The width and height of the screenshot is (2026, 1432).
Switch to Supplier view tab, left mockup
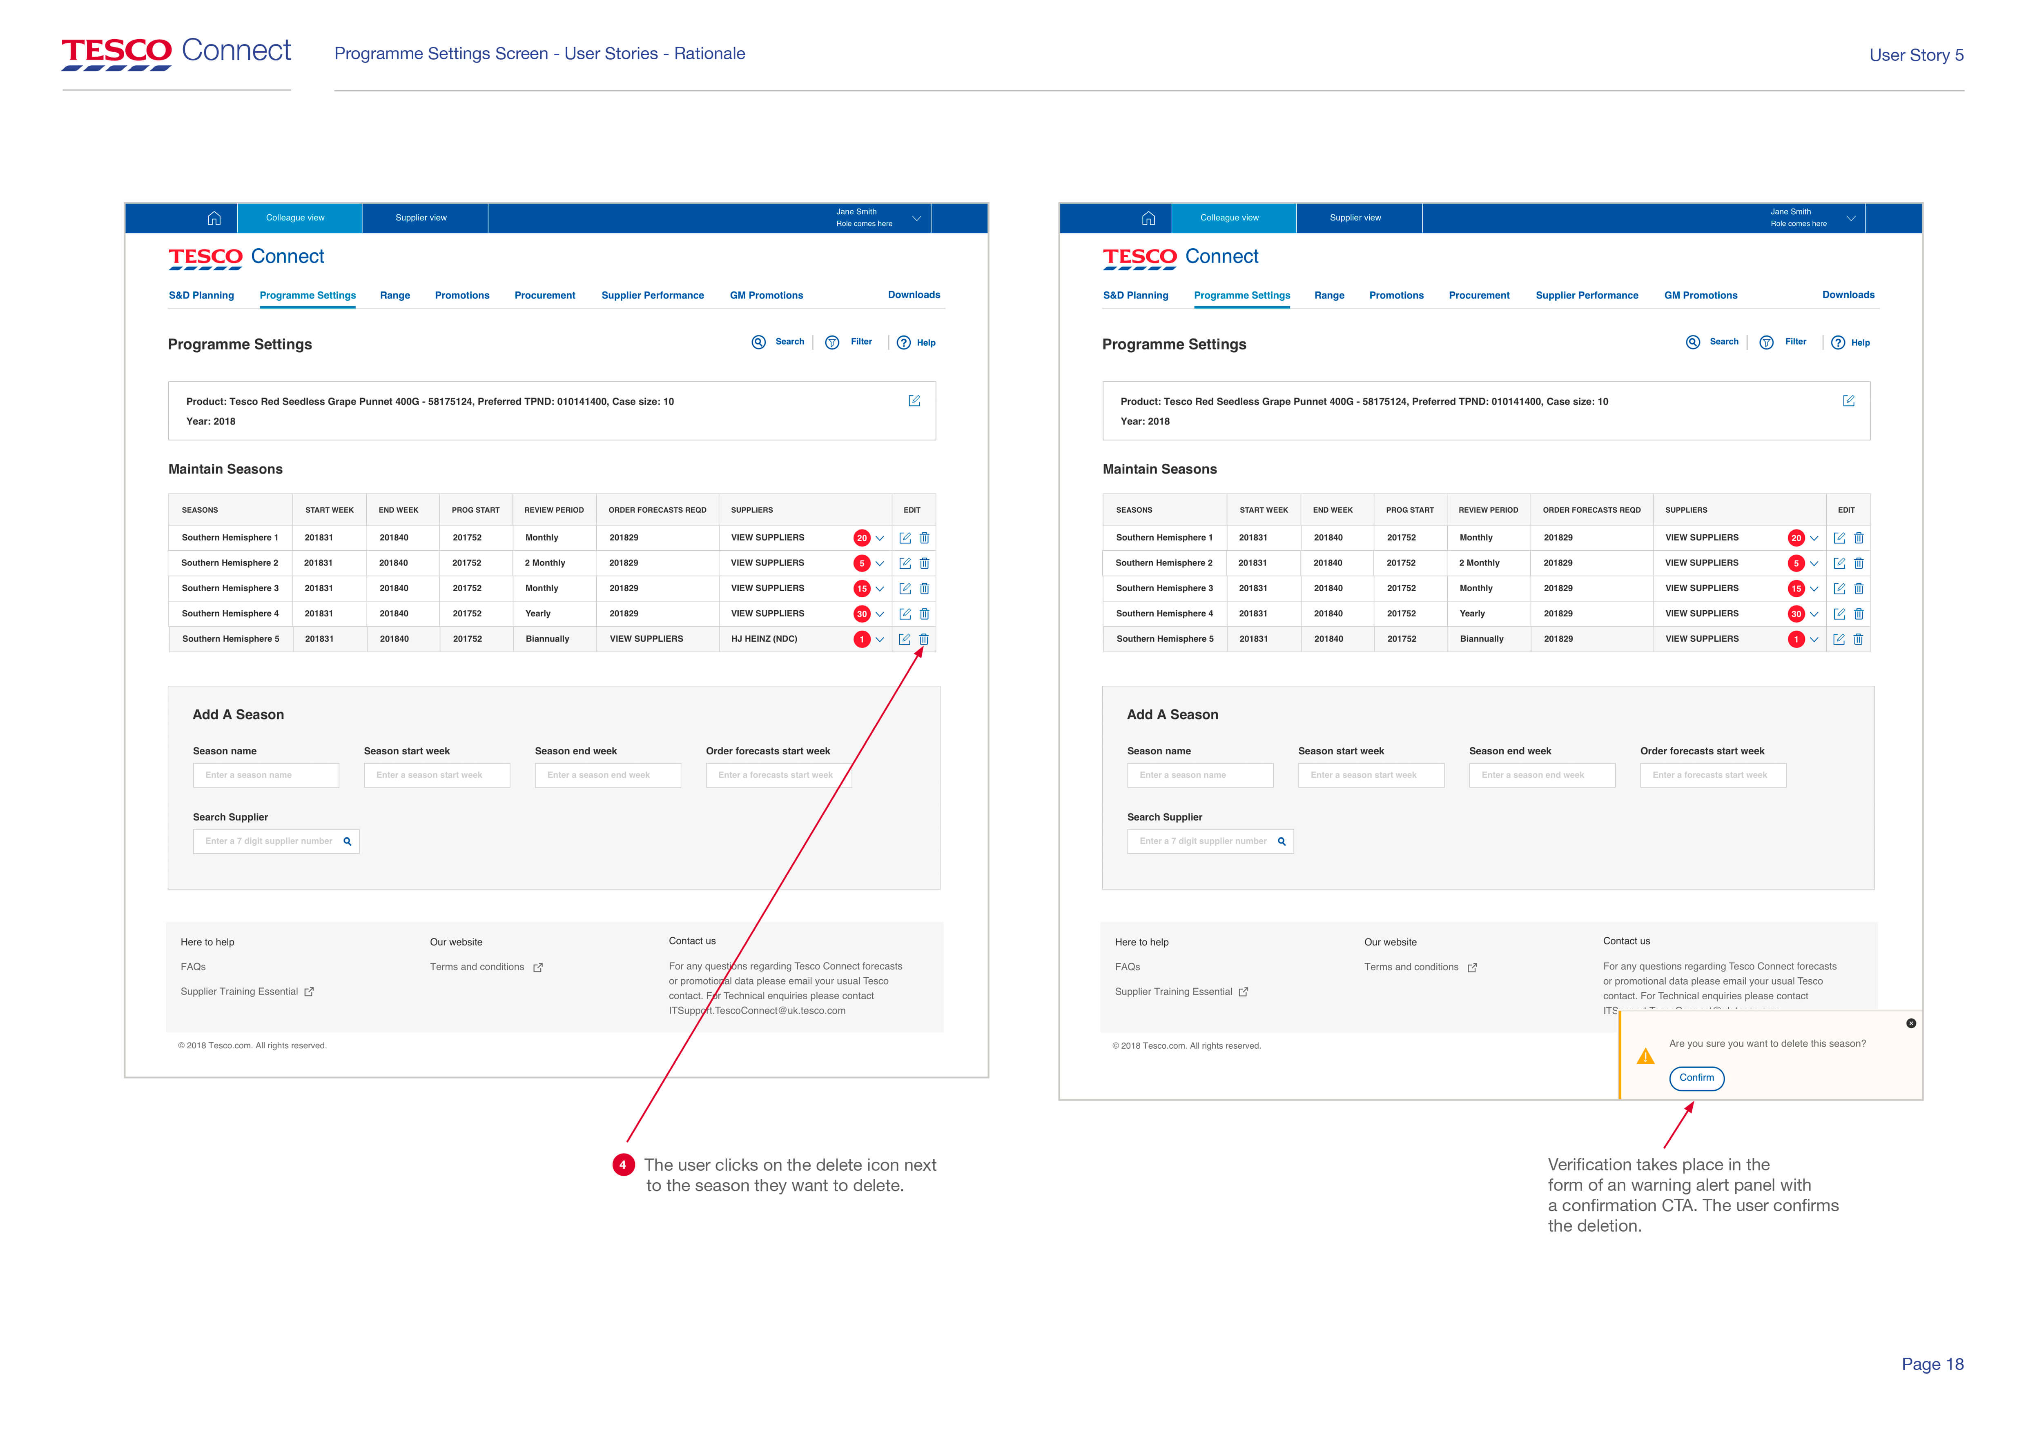421,218
